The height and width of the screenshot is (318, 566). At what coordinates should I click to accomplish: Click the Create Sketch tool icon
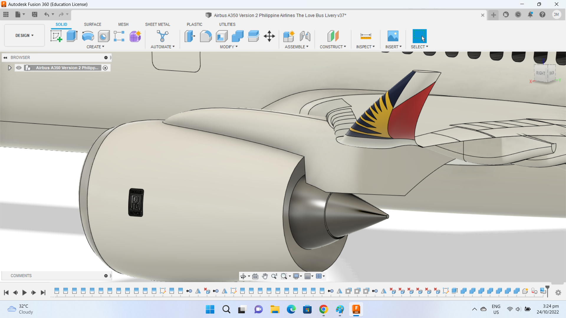pyautogui.click(x=56, y=36)
